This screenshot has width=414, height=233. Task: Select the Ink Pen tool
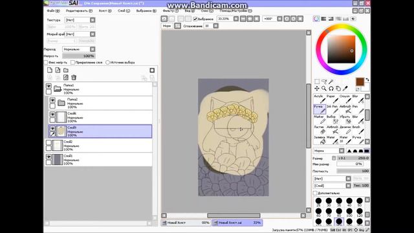pos(332,109)
